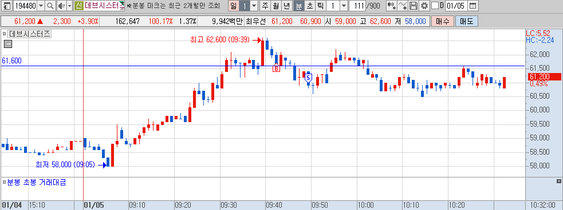
Task: Click the 61,600 horizontal price line label
Action: click(x=11, y=61)
